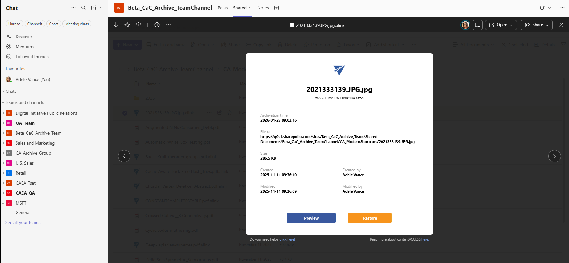Toggle the Channels filter chip
The height and width of the screenshot is (263, 569).
point(35,24)
